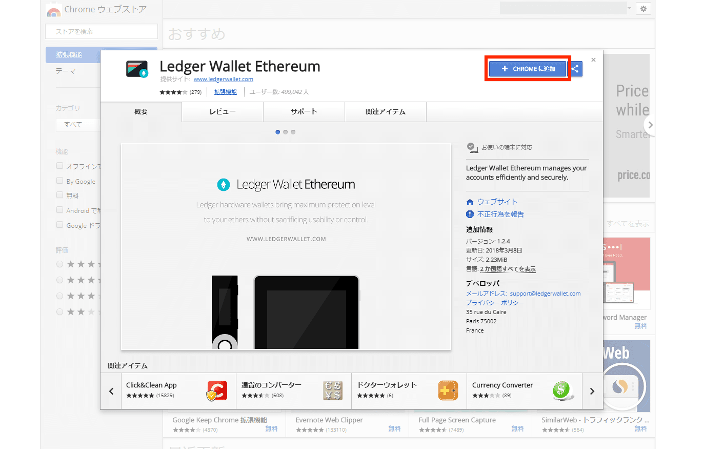
Task: Click the Ledger Wallet Ethereum app icon
Action: tap(137, 69)
